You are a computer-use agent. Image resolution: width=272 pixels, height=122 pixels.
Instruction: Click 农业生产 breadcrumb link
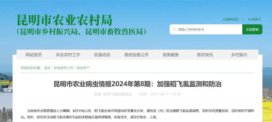point(83,68)
